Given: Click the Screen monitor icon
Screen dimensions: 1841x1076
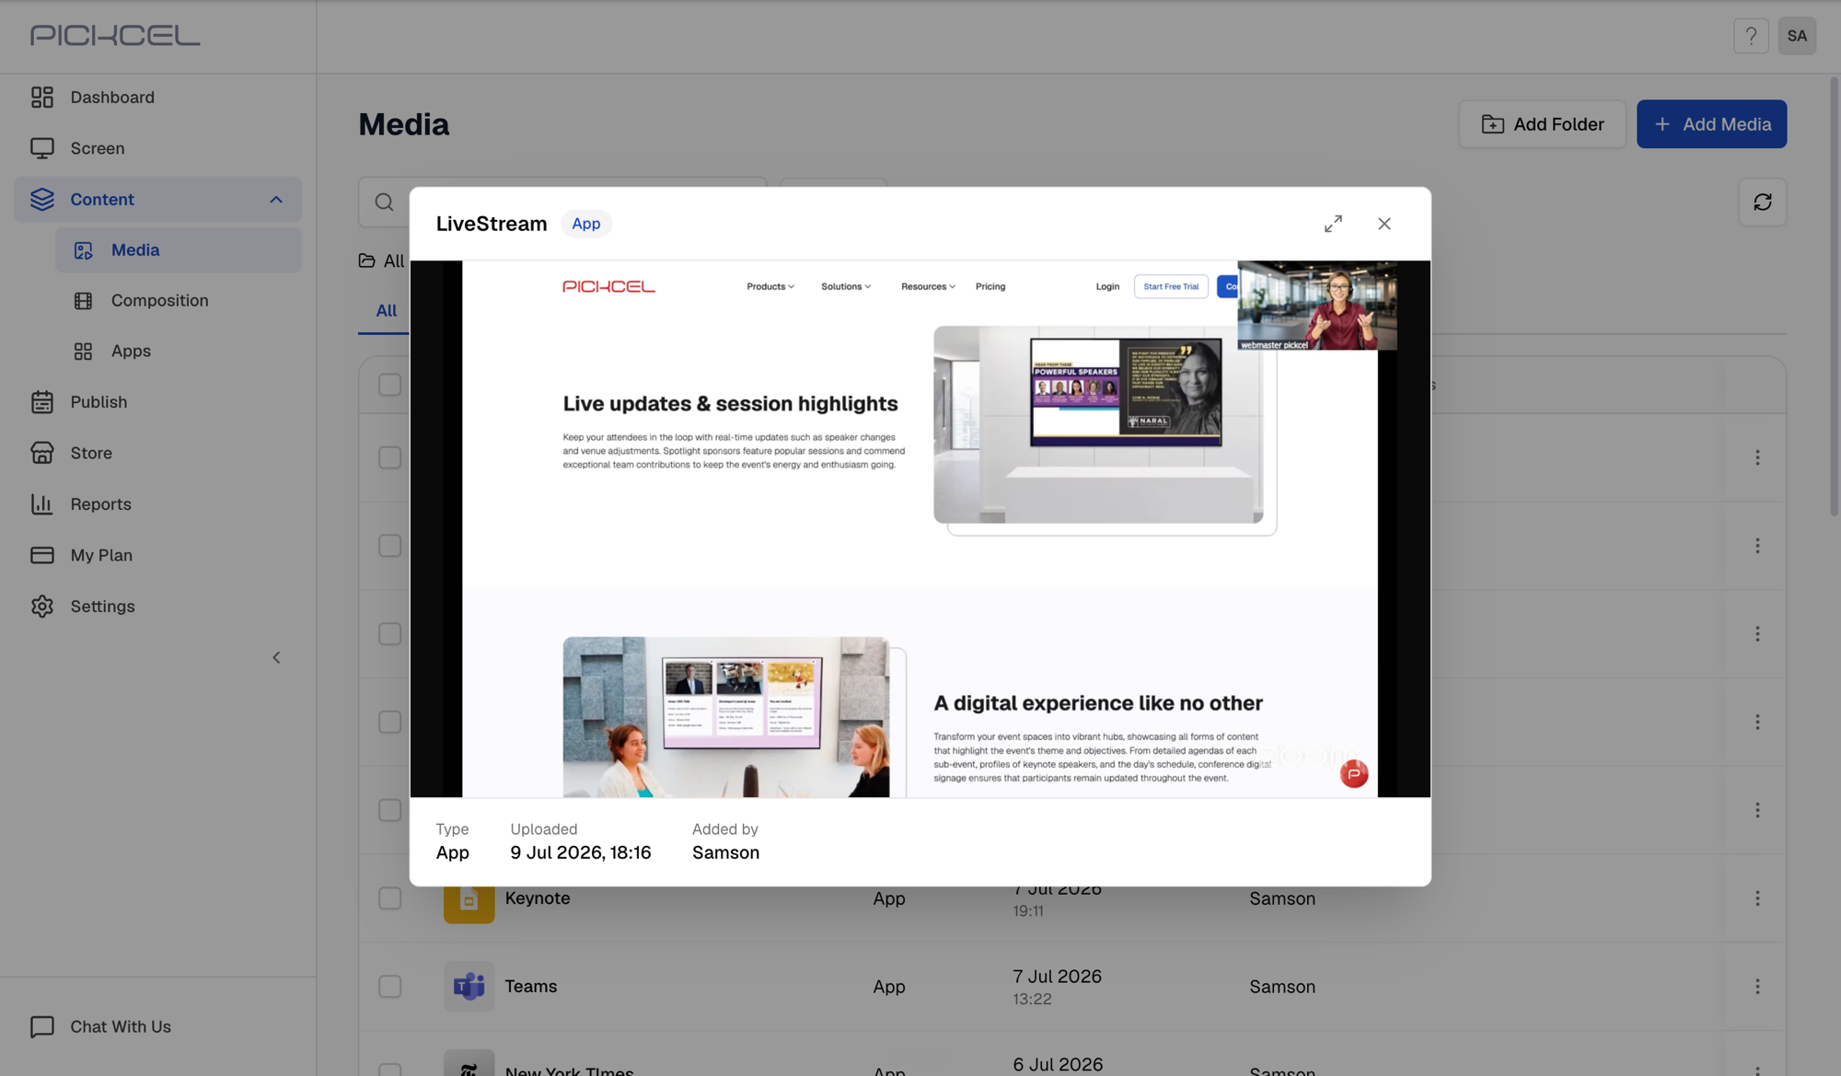Looking at the screenshot, I should pos(42,148).
